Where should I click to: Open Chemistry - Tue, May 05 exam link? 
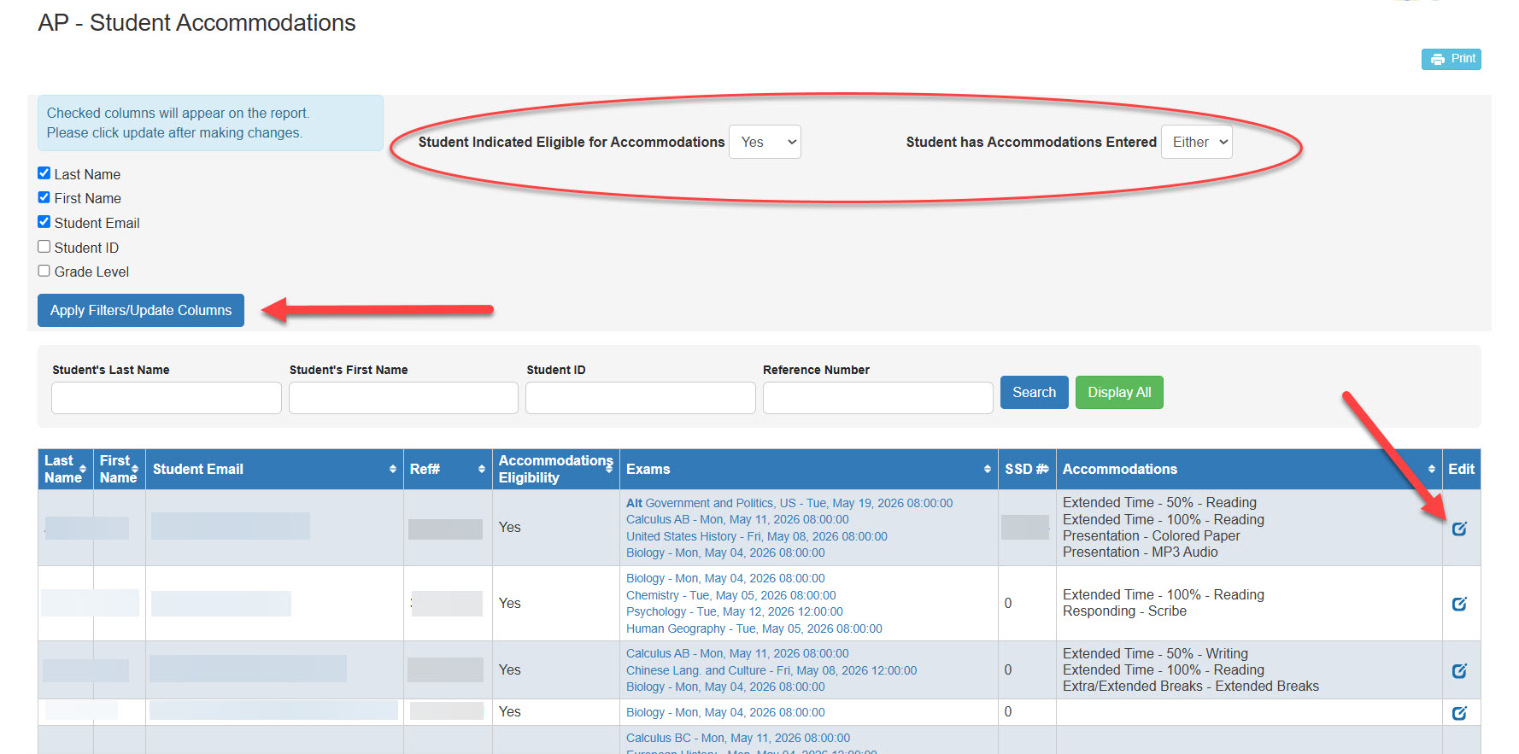click(731, 595)
